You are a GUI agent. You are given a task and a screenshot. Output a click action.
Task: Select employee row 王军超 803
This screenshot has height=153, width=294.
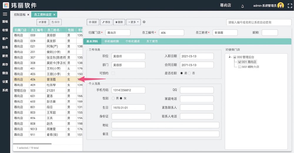(48, 112)
